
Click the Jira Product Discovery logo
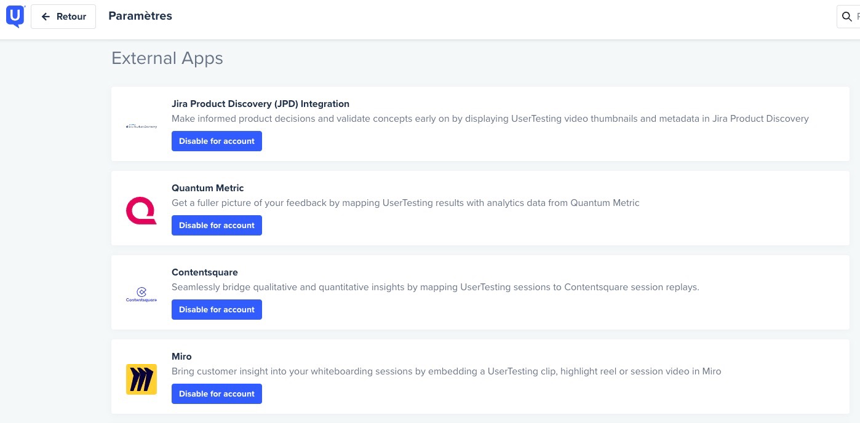click(x=141, y=127)
